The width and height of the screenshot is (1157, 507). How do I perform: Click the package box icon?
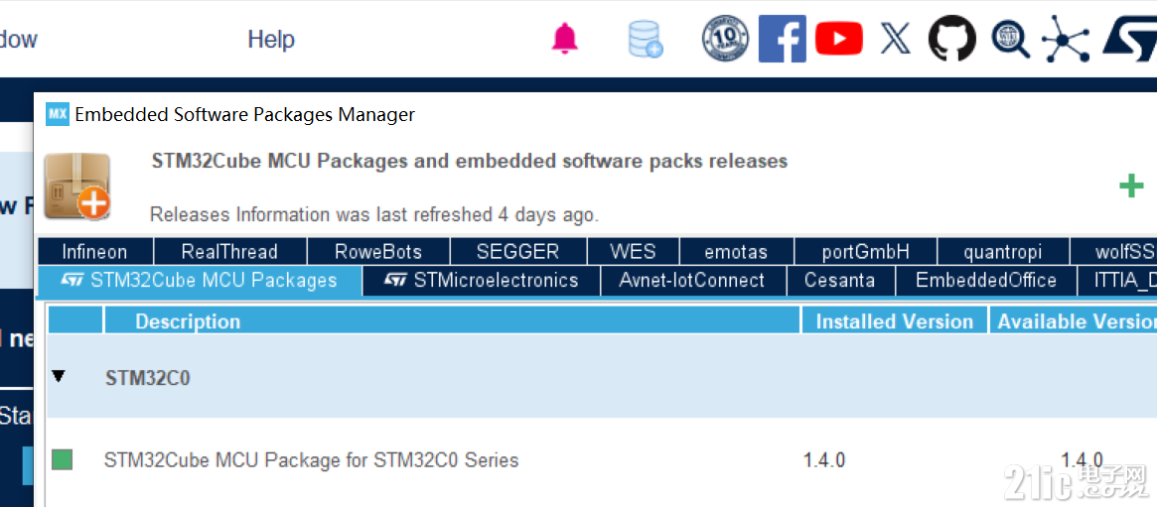77,186
